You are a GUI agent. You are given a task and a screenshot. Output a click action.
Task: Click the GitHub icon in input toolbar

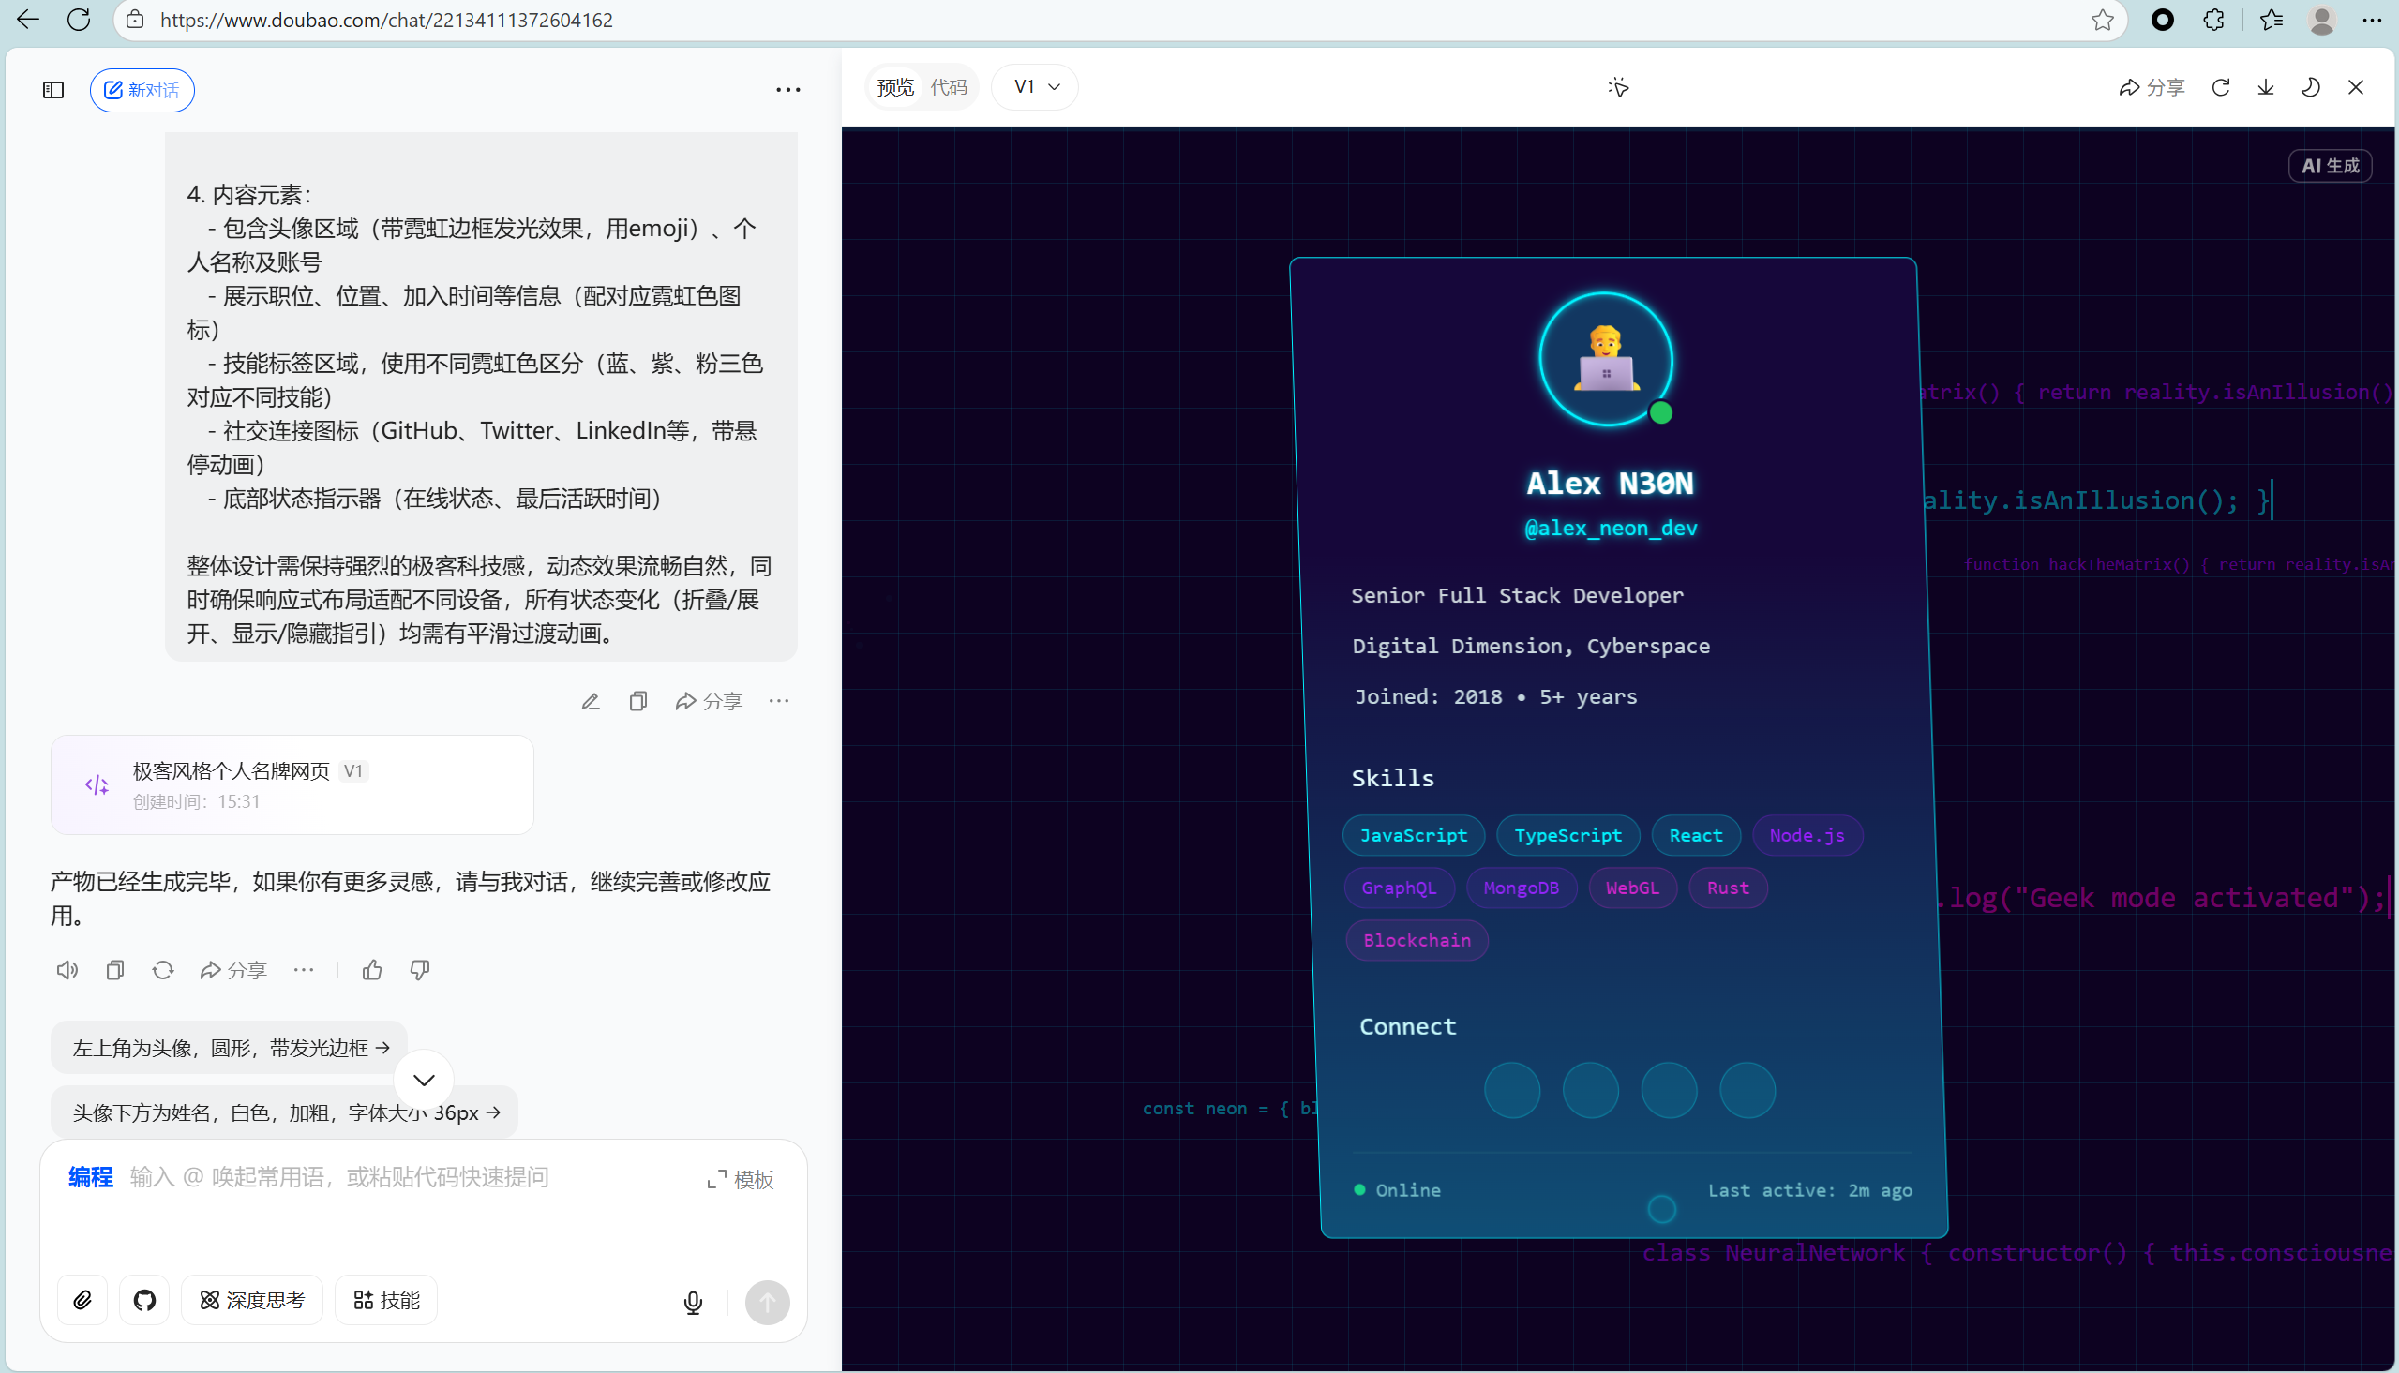(144, 1301)
